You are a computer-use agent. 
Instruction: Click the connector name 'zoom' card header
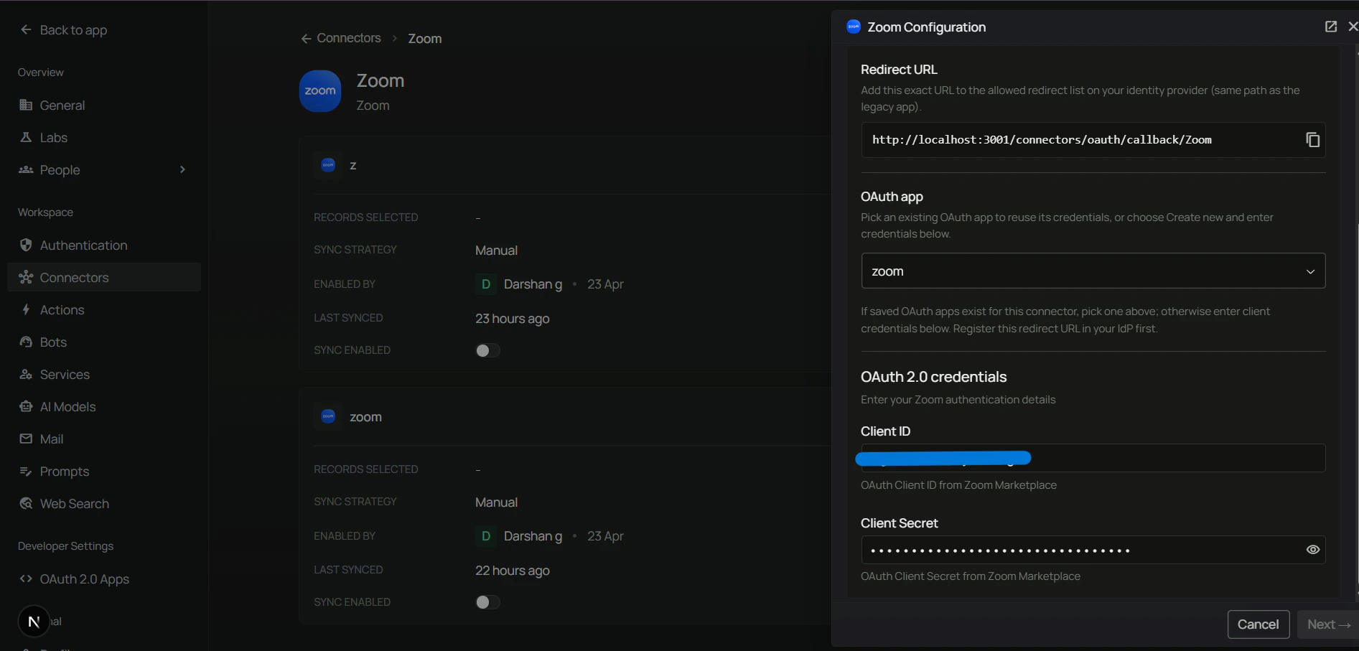click(x=365, y=417)
